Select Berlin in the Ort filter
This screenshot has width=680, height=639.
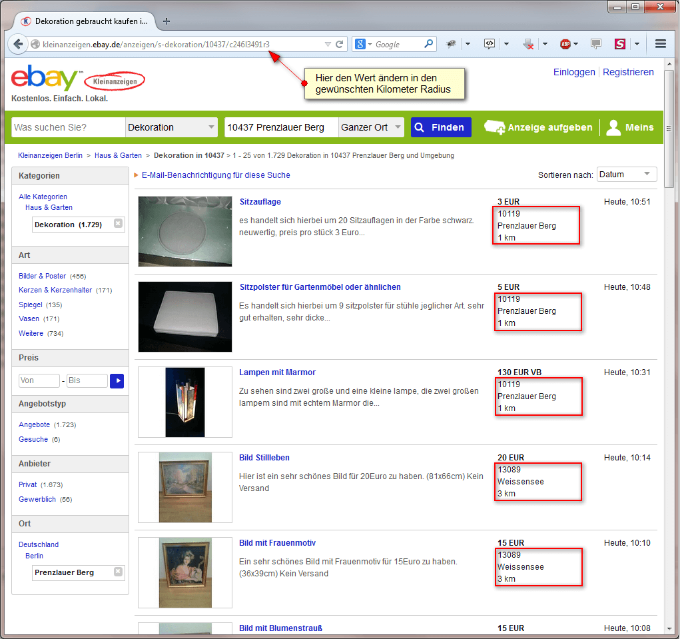coord(34,556)
